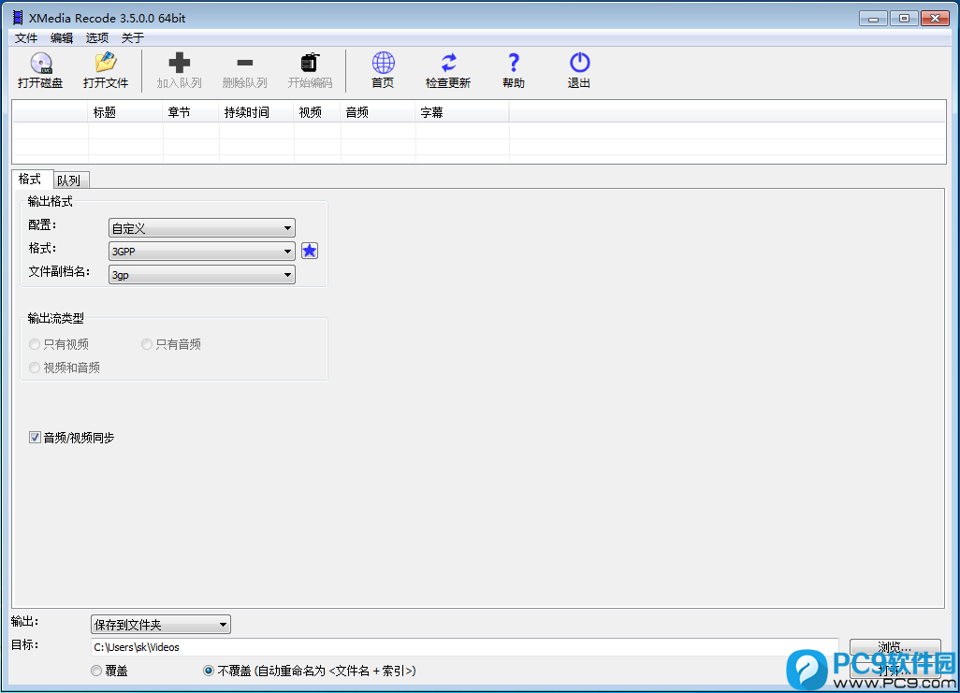Click the 打开文件 (Open File) folder icon
The image size is (960, 693).
(106, 63)
